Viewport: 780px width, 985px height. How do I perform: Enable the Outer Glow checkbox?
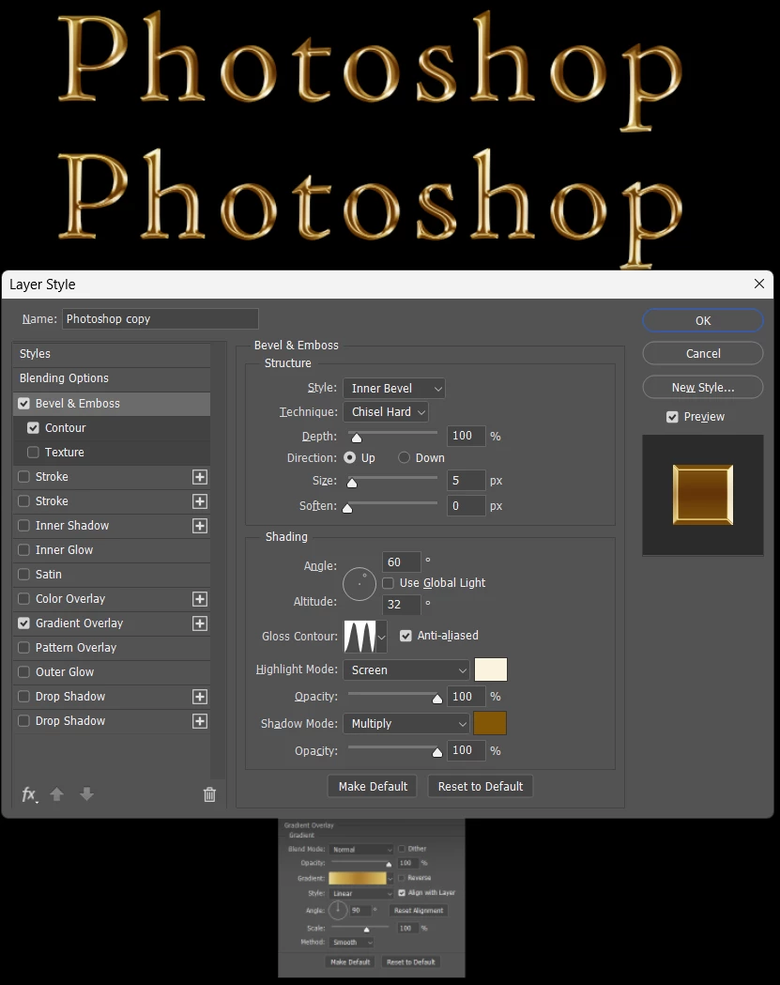23,672
